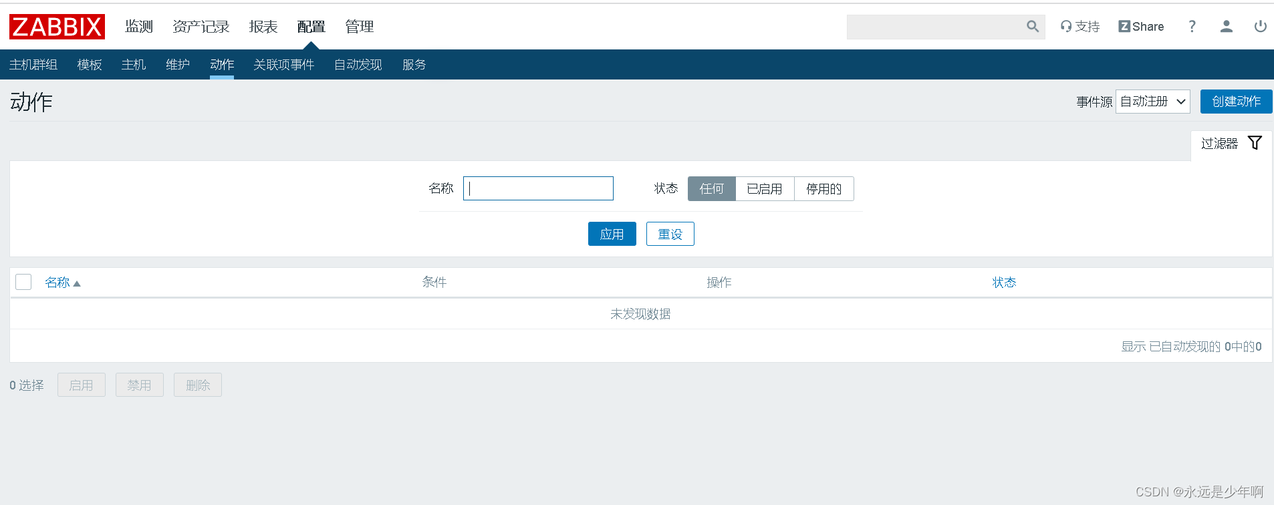Screen dimensions: 1274x505
Task: Check the select-all checkbox in table header
Action: (23, 282)
